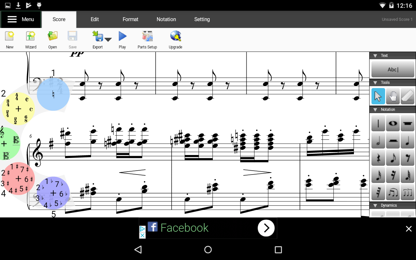Open Parts Setup from the toolbar
The height and width of the screenshot is (260, 416).
pos(147,36)
